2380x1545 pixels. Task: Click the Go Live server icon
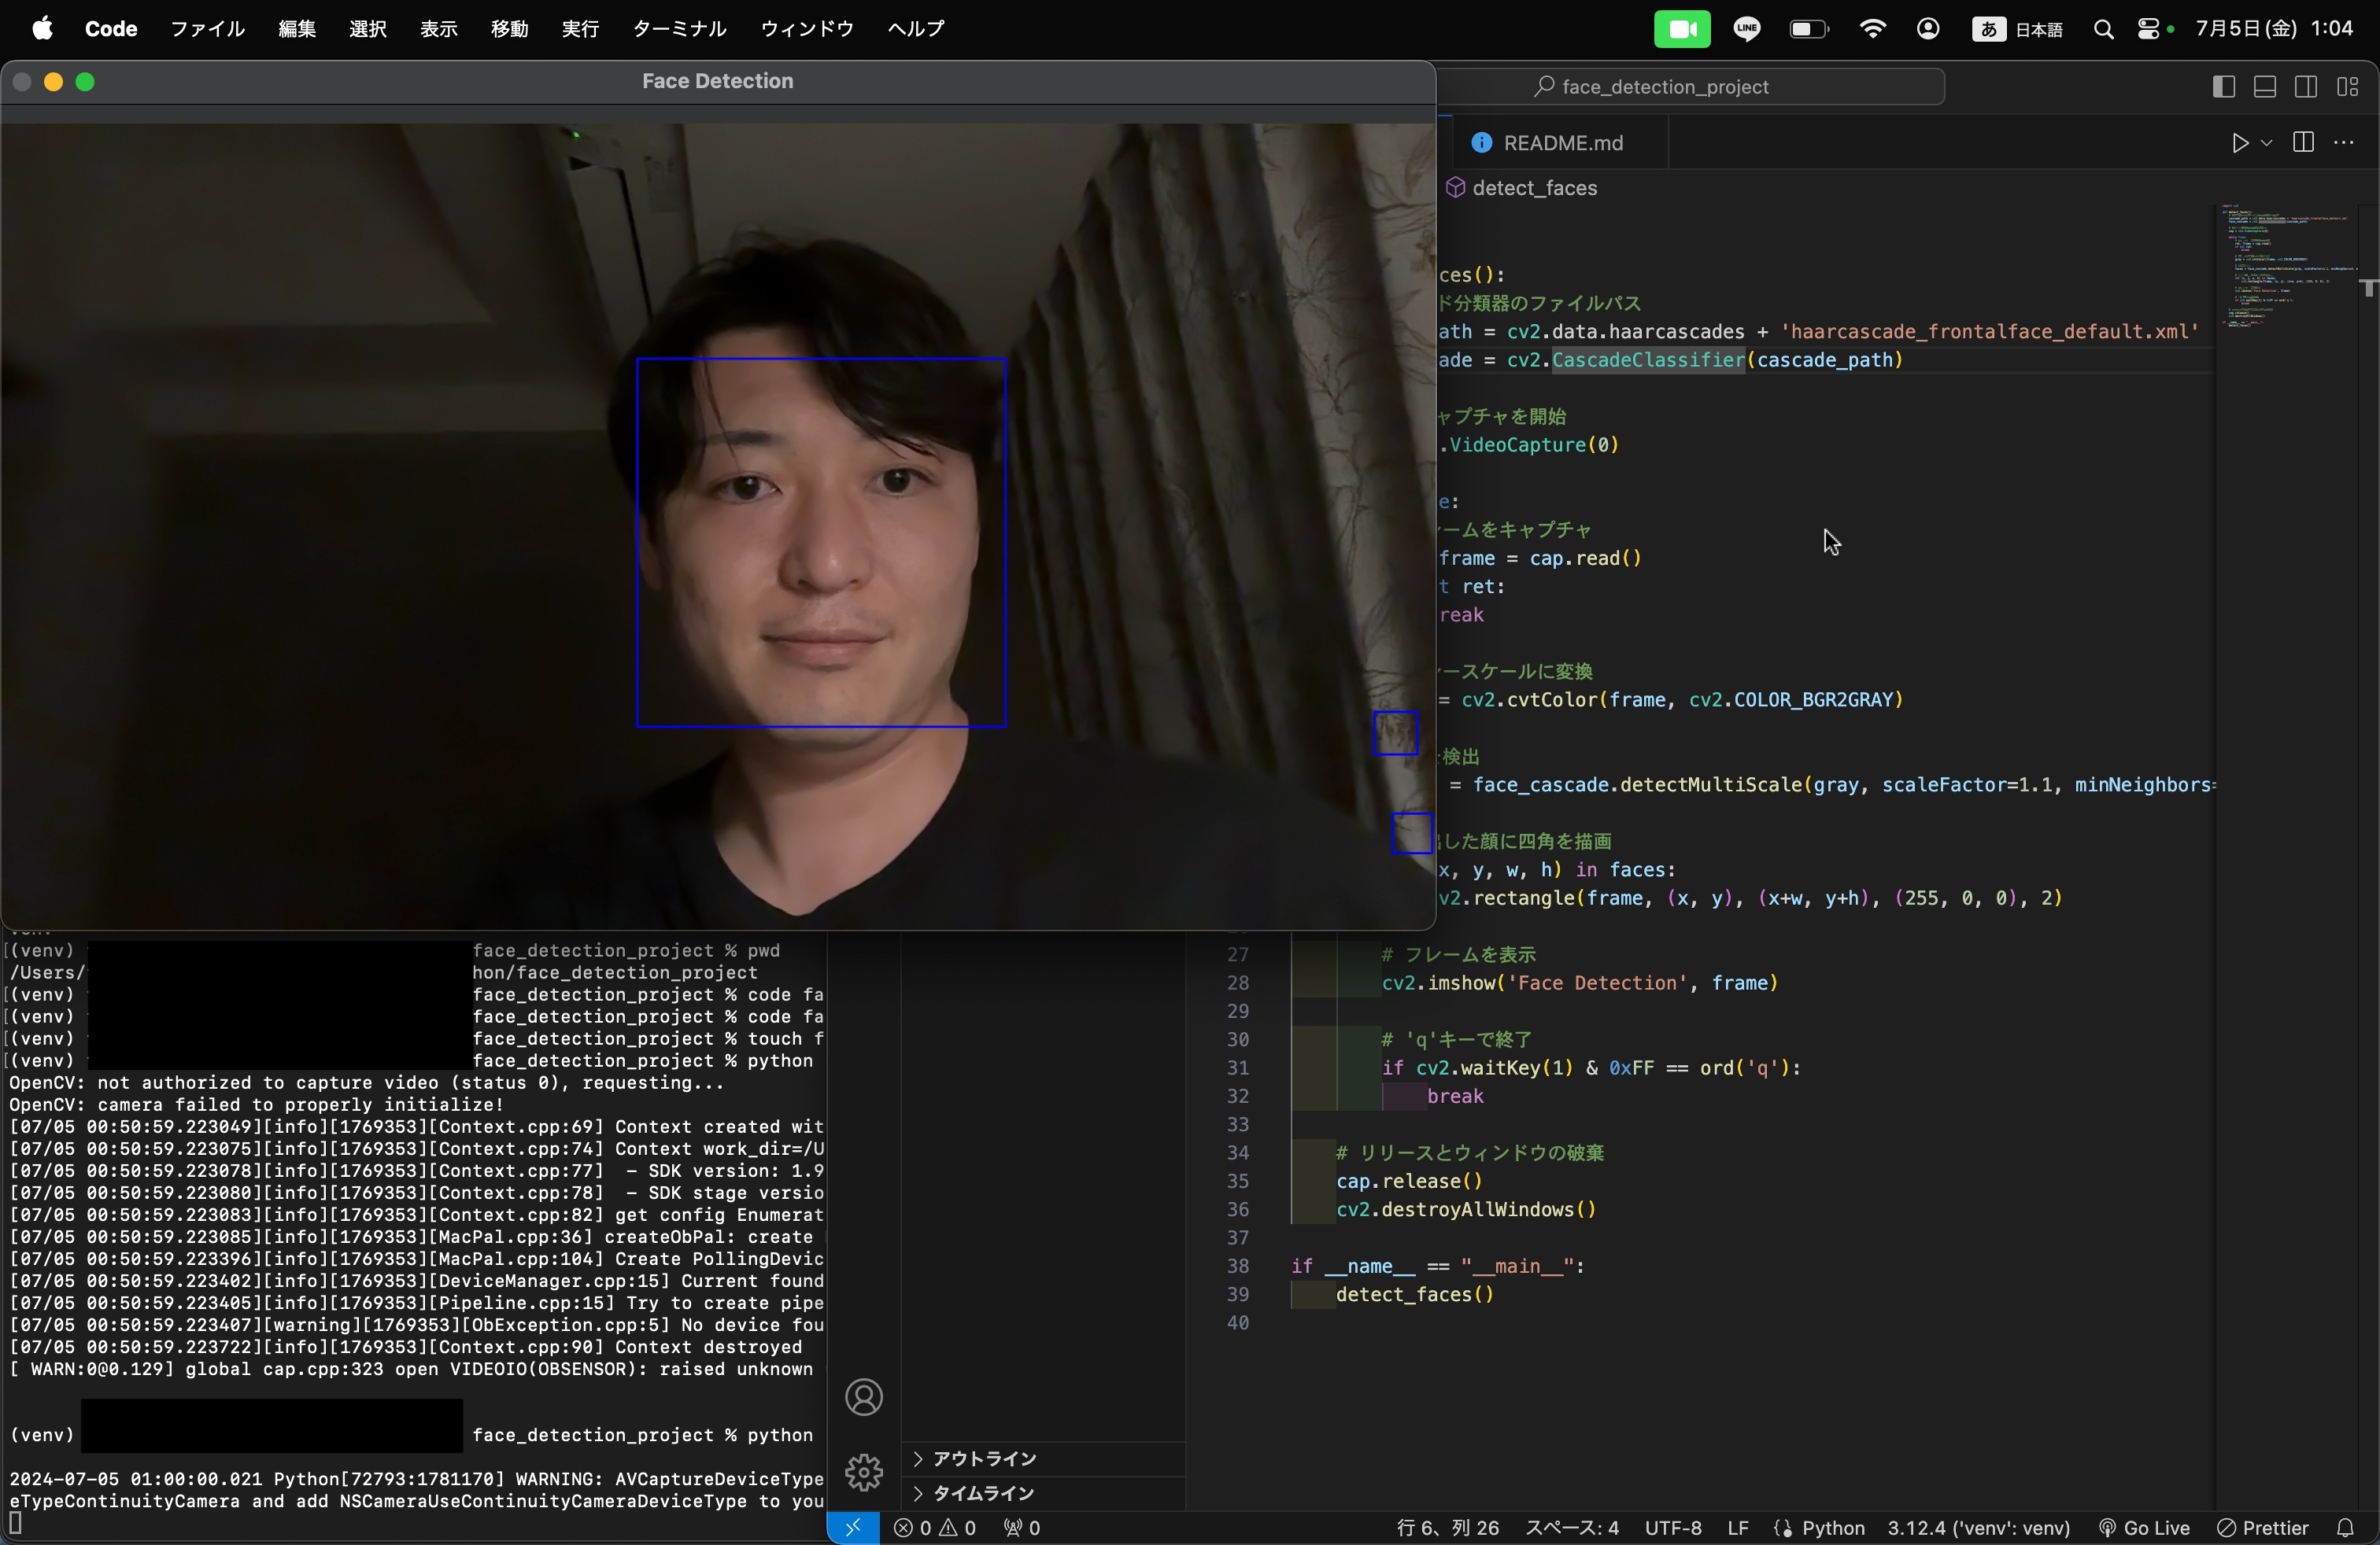[2143, 1528]
